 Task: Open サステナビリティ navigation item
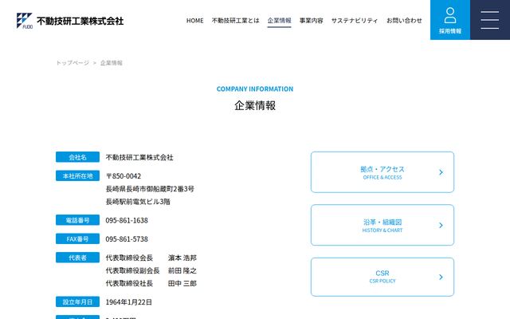tap(355, 21)
